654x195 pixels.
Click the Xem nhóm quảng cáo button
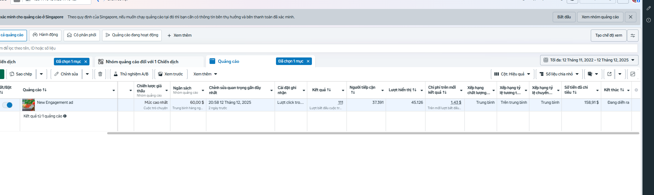pos(600,17)
